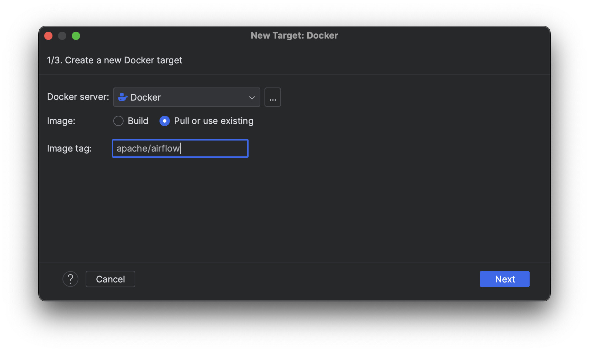Click the blue highlighted Next control
This screenshot has width=589, height=352.
click(504, 279)
